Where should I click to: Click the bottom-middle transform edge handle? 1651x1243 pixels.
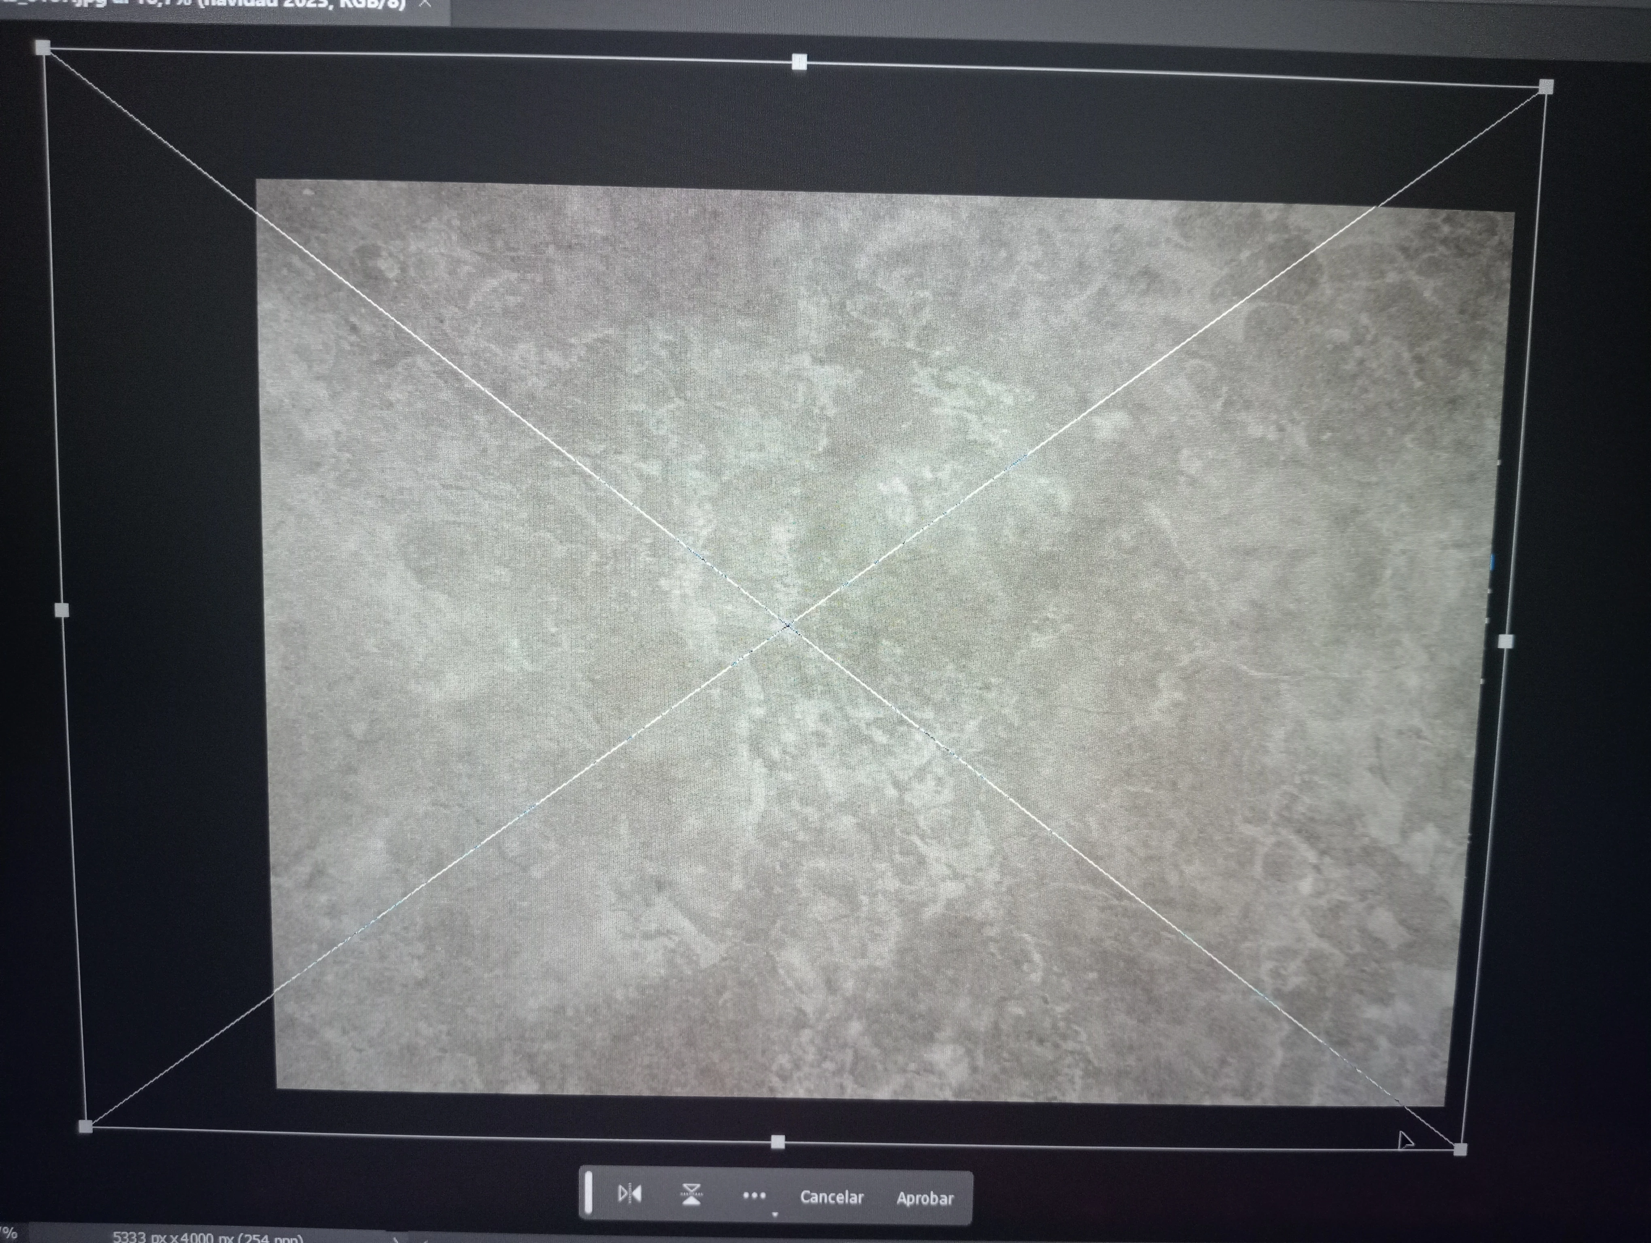coord(778,1141)
